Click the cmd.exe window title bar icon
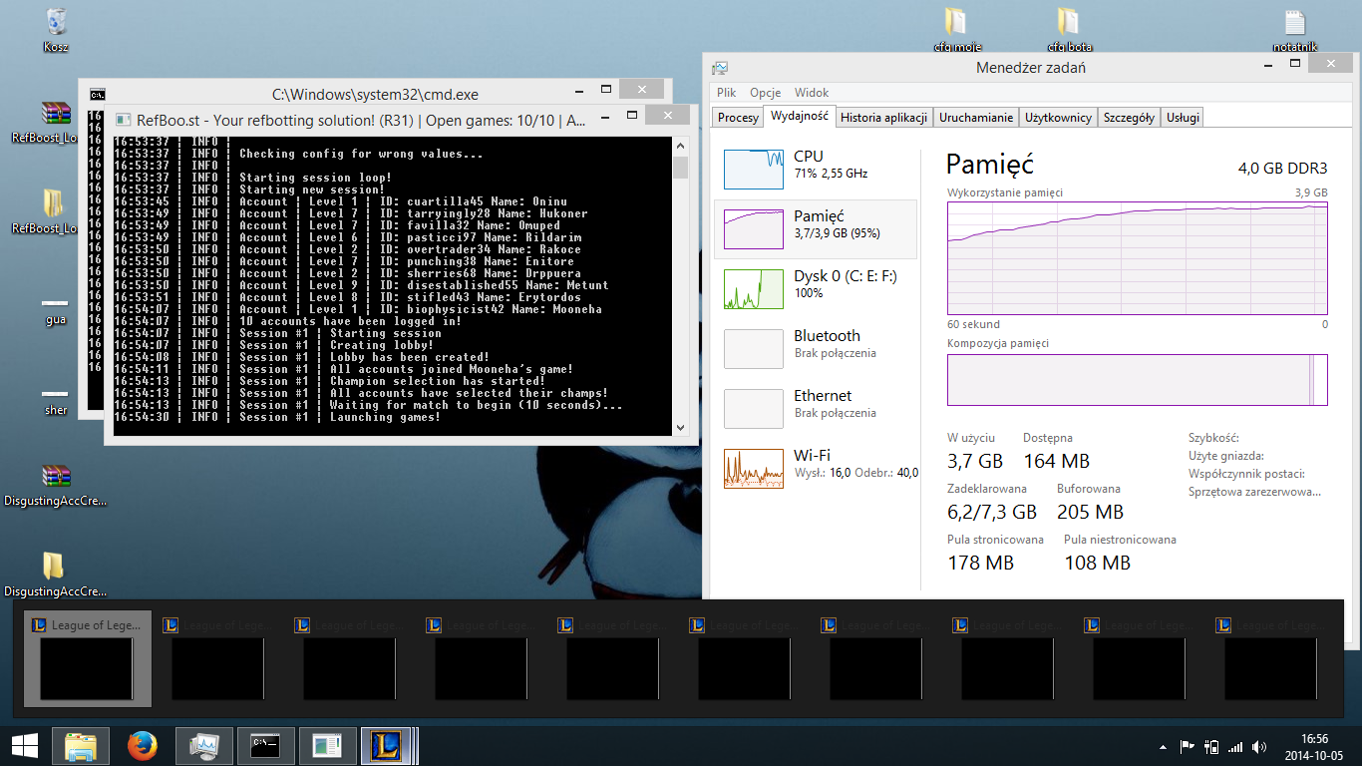This screenshot has height=766, width=1362. pyautogui.click(x=97, y=95)
